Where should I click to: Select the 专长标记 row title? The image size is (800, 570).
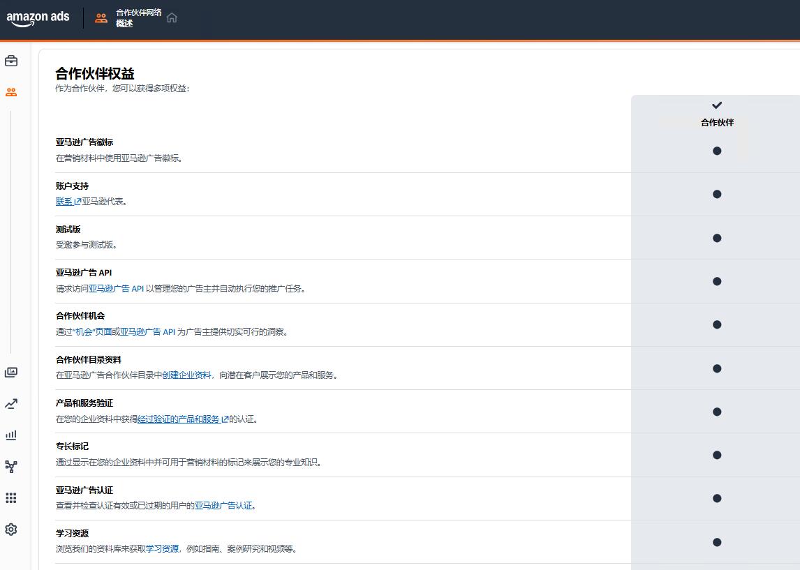(72, 447)
